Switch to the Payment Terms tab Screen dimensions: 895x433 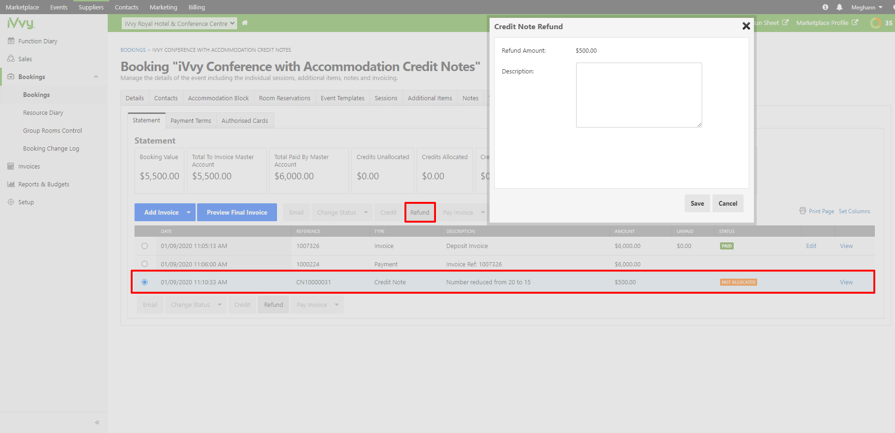190,120
